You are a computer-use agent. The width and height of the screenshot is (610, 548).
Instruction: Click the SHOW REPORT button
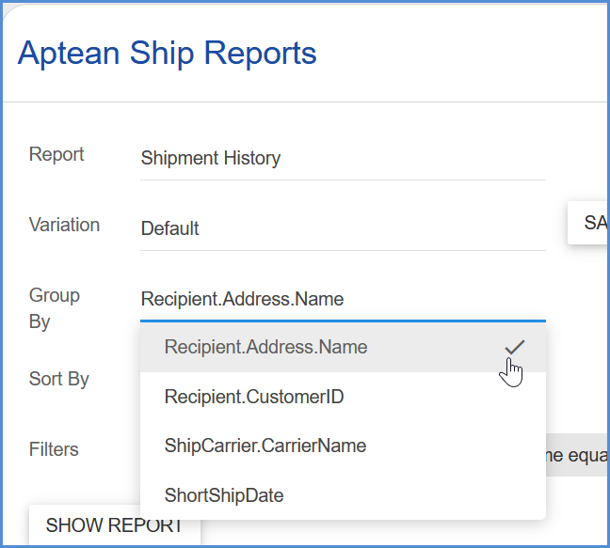[115, 525]
